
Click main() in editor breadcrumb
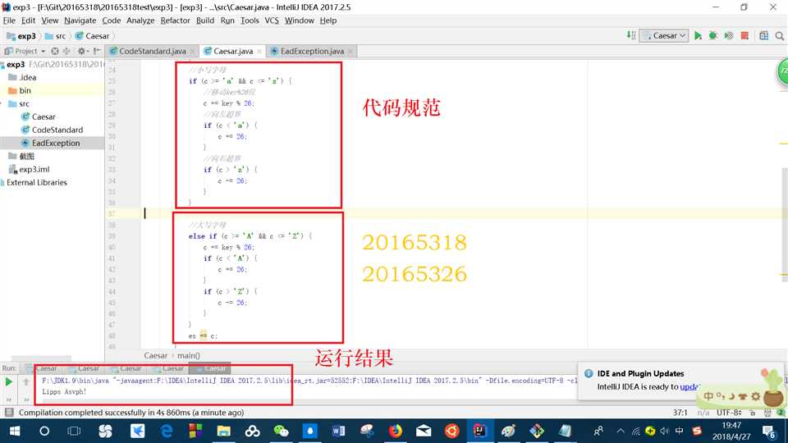click(189, 355)
